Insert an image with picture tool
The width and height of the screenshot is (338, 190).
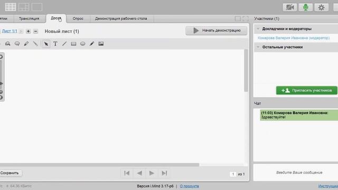coord(101,44)
